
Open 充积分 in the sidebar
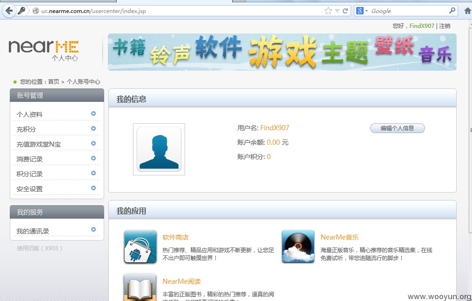[x=26, y=129]
